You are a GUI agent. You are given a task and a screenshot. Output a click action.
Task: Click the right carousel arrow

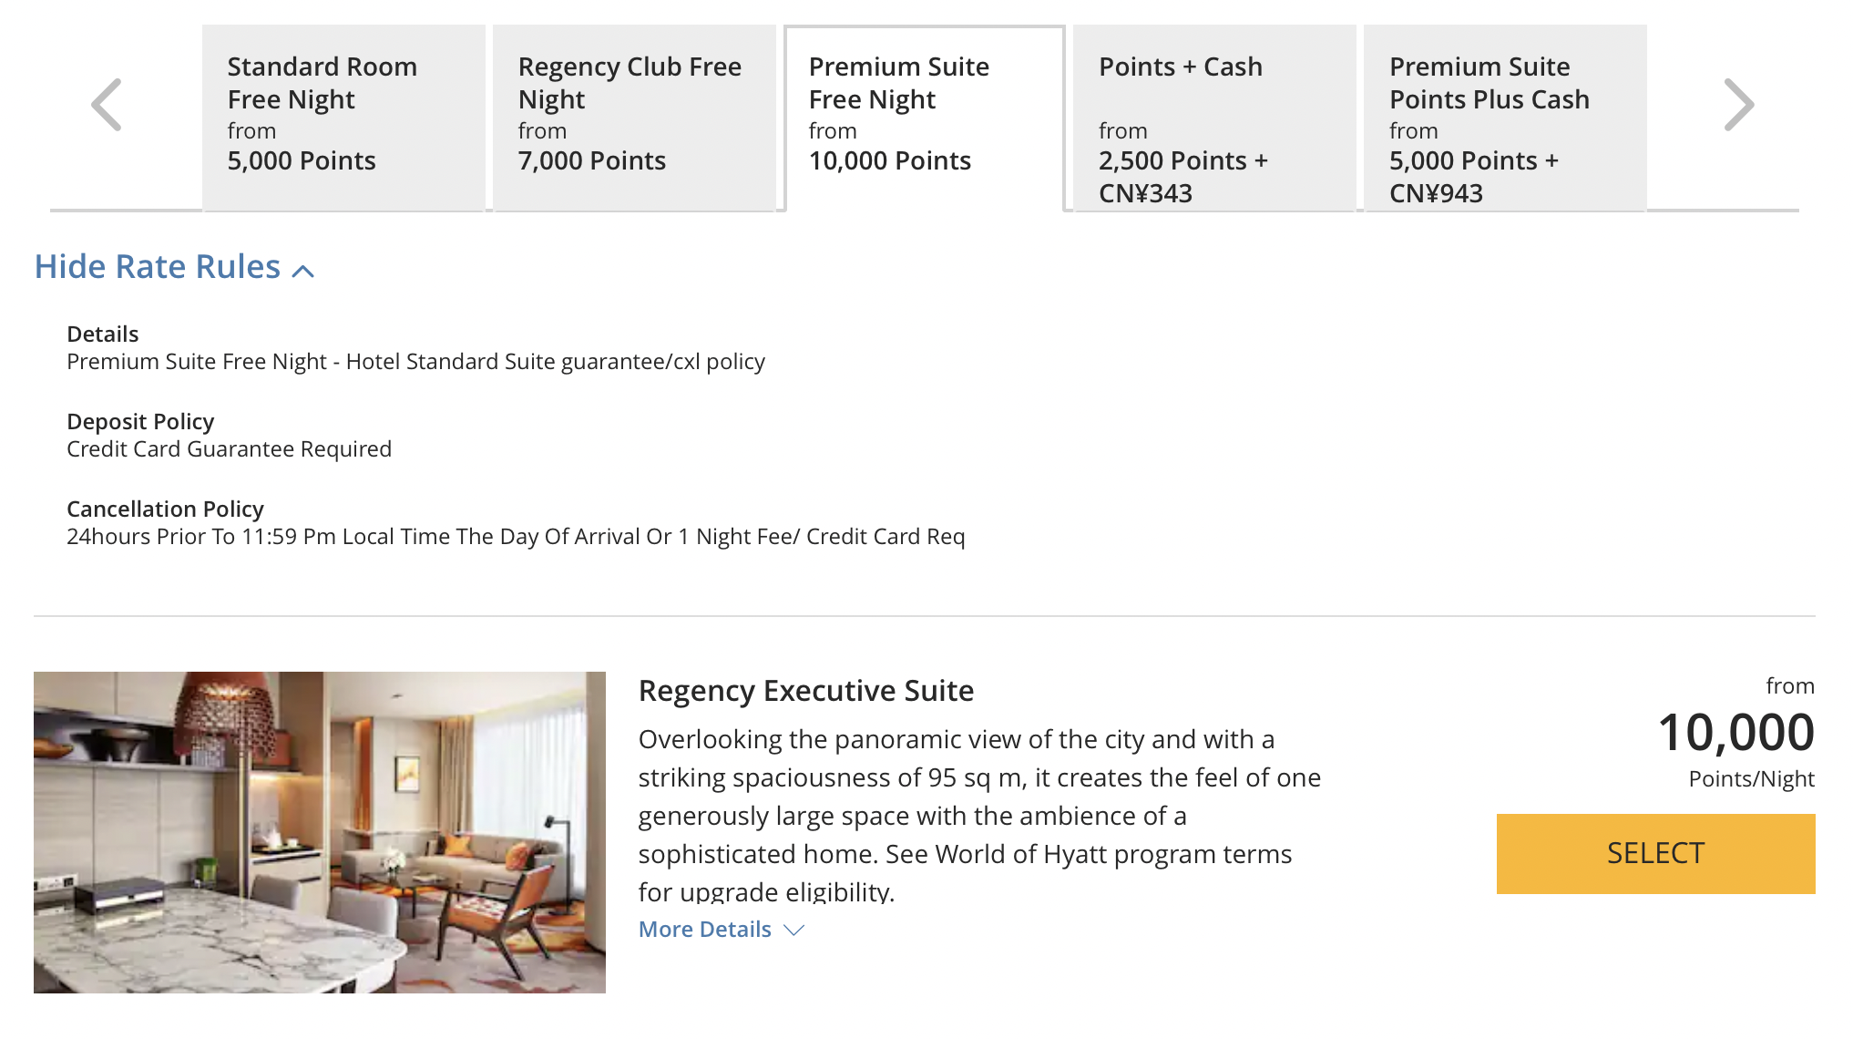click(x=1739, y=105)
